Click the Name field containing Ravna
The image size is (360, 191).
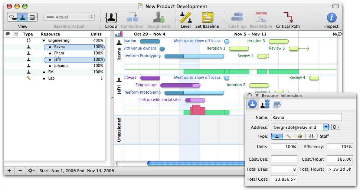tap(306, 117)
